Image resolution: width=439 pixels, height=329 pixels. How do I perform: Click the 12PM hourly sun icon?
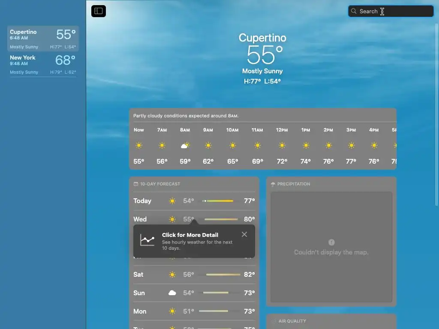click(x=282, y=145)
